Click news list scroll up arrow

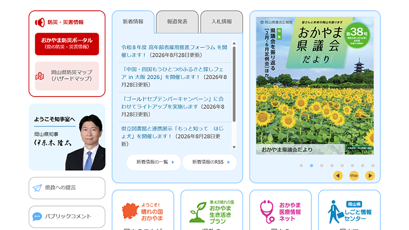point(234,43)
